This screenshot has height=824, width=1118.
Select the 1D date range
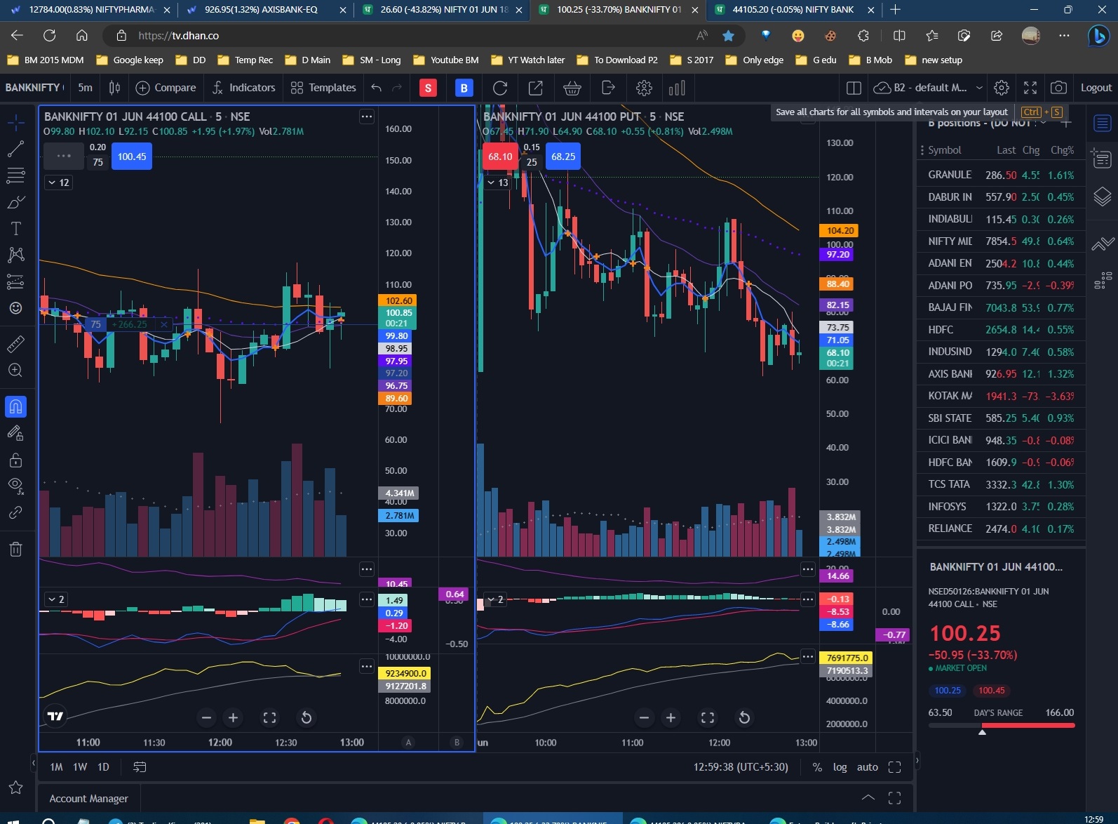[x=103, y=767]
